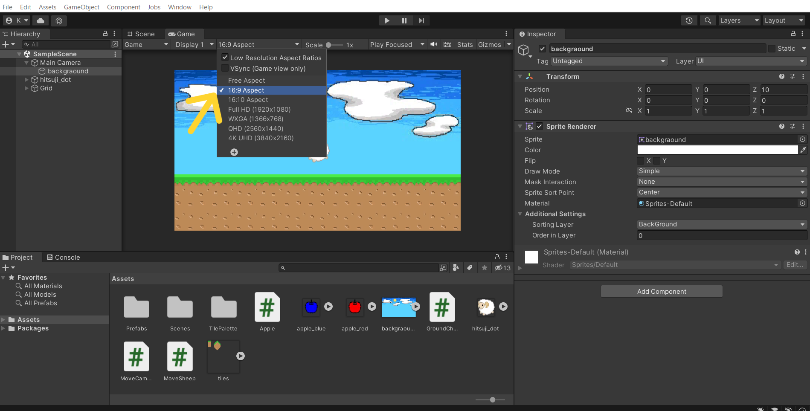Screen dimensions: 810x411
Task: Enable VSync (Game view only) checkbox
Action: click(x=225, y=68)
